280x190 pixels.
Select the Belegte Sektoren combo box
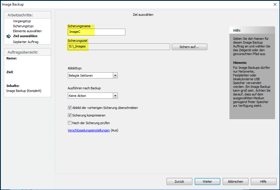(93, 76)
